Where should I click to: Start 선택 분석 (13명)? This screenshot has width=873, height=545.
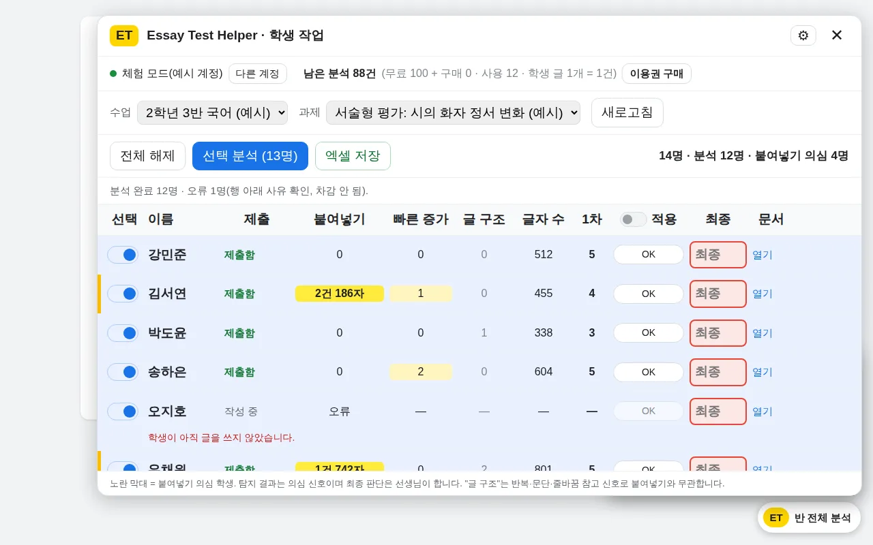(x=250, y=156)
